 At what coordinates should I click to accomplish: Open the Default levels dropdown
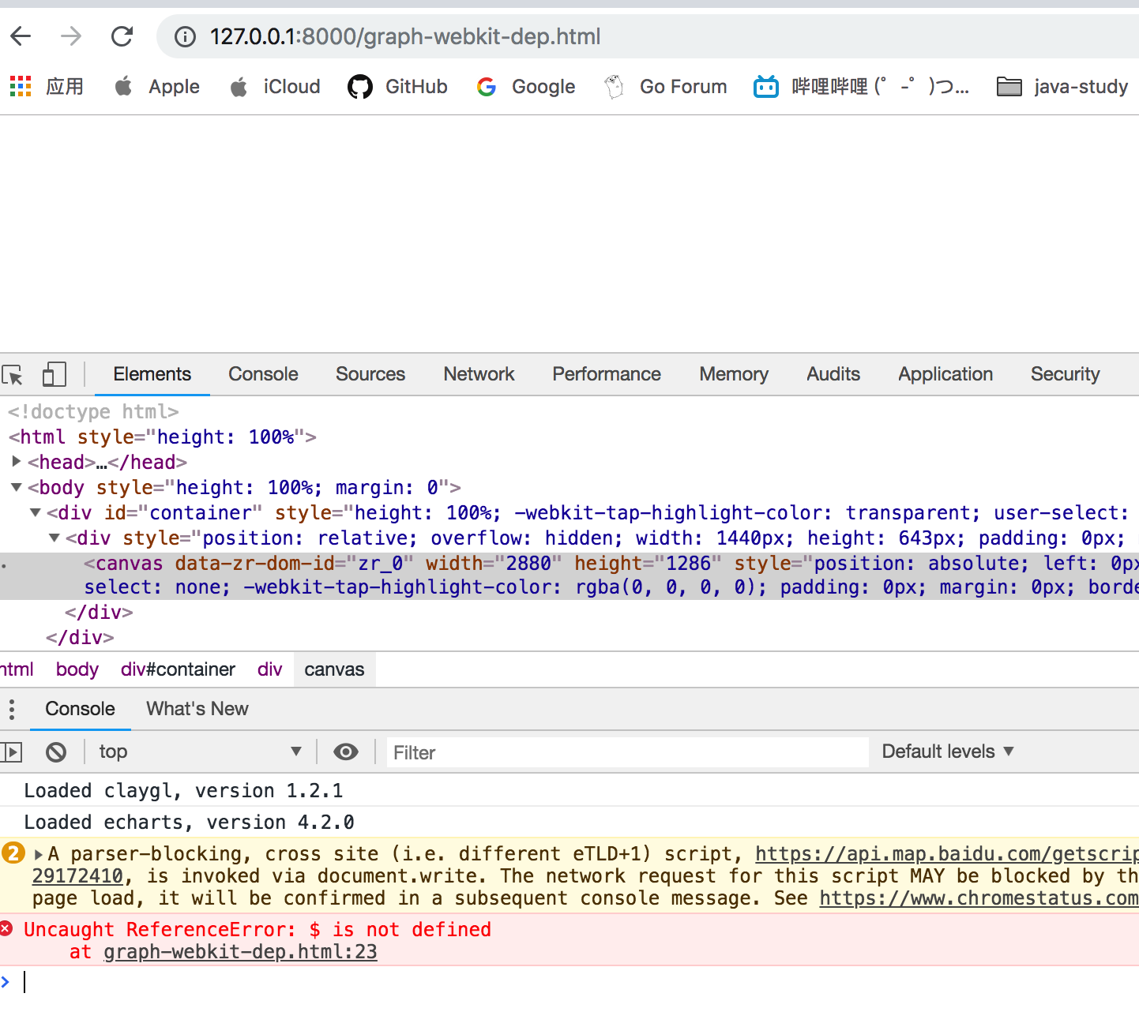946,752
